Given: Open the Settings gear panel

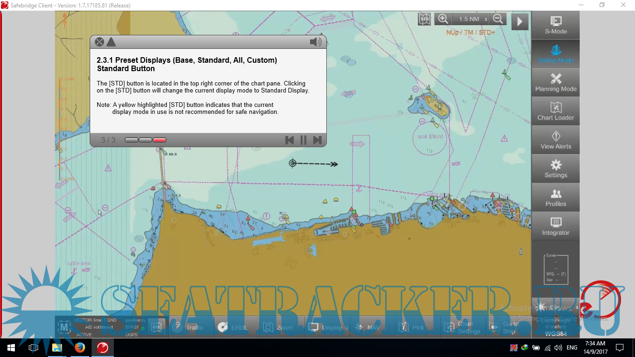Looking at the screenshot, I should (556, 169).
